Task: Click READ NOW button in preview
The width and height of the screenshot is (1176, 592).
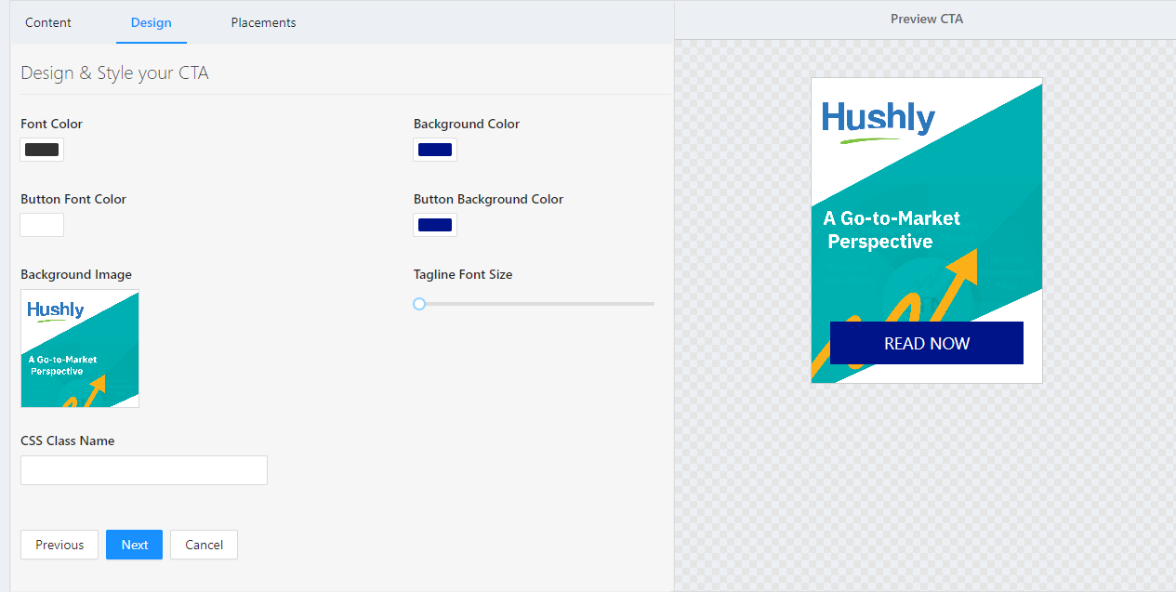Action: click(x=927, y=343)
